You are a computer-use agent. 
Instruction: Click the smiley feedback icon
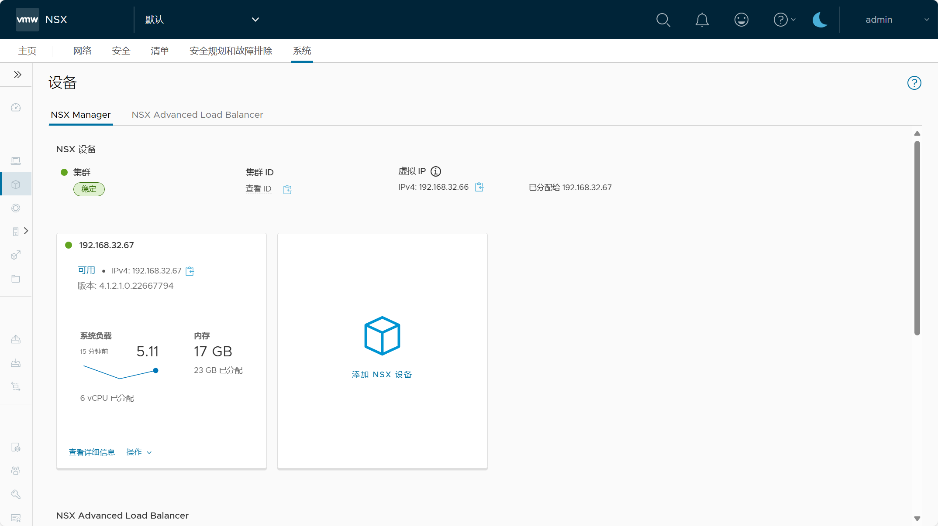(741, 20)
